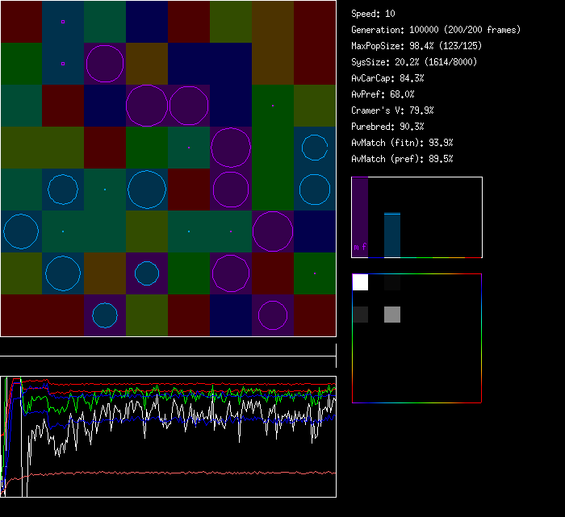The height and width of the screenshot is (517, 565).
Task: Click the white square in the matrix panel
Action: pyautogui.click(x=360, y=282)
